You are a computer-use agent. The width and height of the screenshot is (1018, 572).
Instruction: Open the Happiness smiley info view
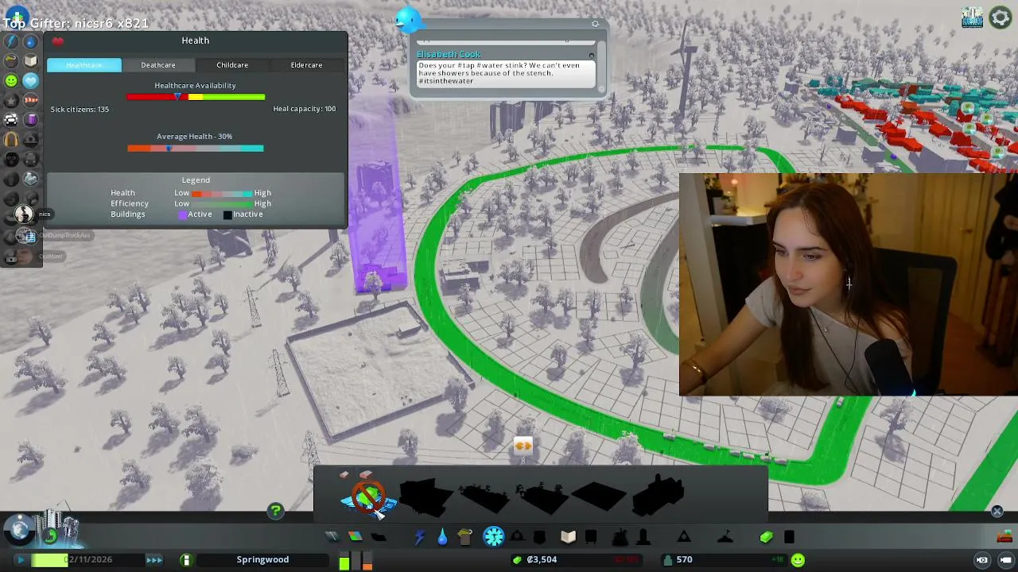click(x=11, y=80)
